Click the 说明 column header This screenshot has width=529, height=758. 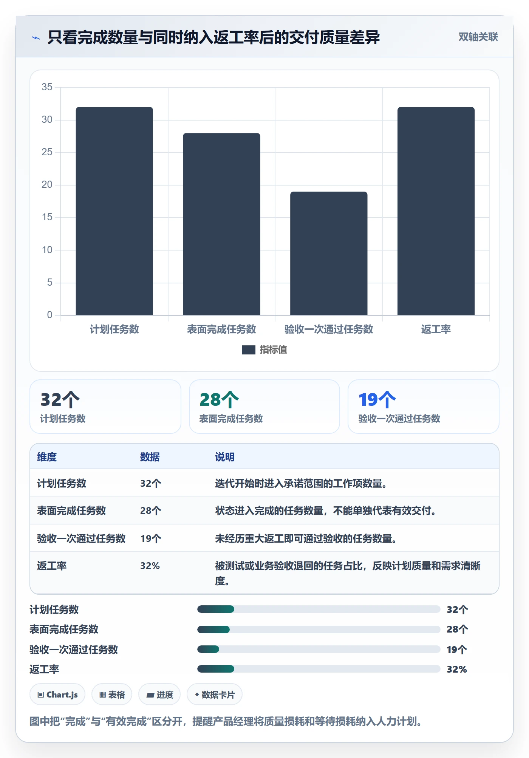coord(225,457)
